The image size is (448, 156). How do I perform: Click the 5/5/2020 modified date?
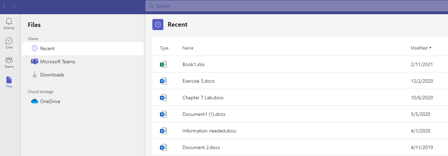click(x=421, y=114)
